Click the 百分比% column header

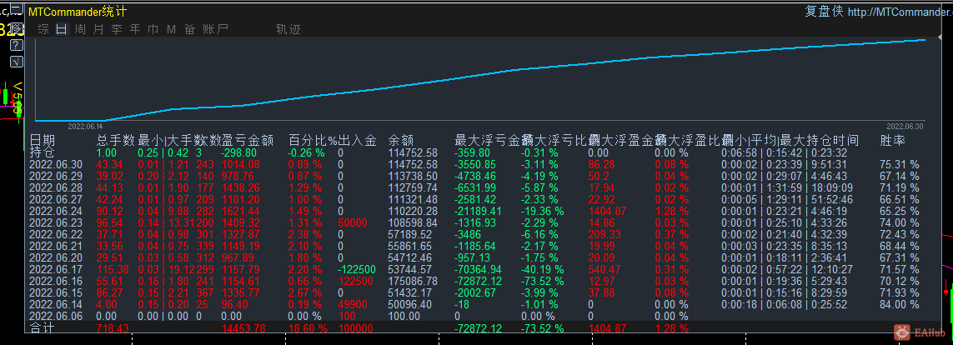tap(313, 141)
